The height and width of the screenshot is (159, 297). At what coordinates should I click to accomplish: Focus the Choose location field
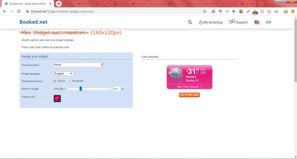(79, 65)
